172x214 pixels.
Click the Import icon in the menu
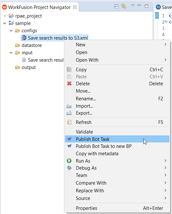[69, 106]
